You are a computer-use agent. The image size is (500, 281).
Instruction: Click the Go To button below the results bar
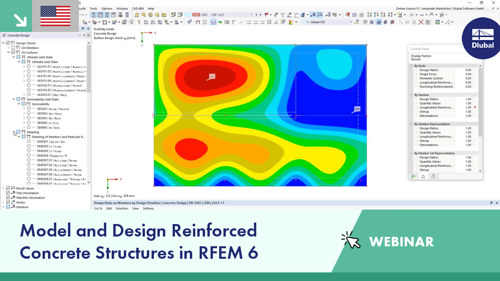pyautogui.click(x=98, y=208)
